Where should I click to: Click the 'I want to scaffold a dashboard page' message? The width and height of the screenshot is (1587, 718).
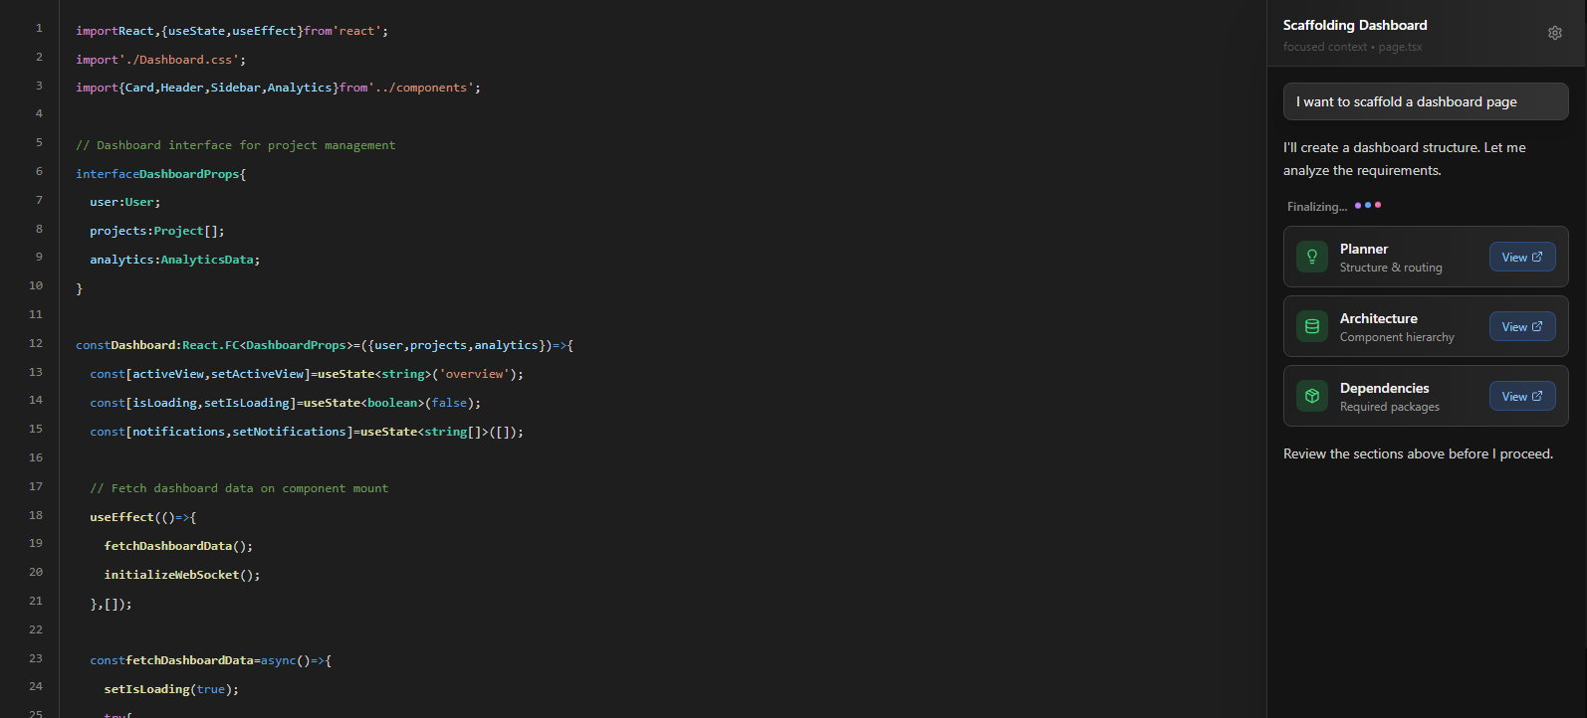pyautogui.click(x=1426, y=101)
